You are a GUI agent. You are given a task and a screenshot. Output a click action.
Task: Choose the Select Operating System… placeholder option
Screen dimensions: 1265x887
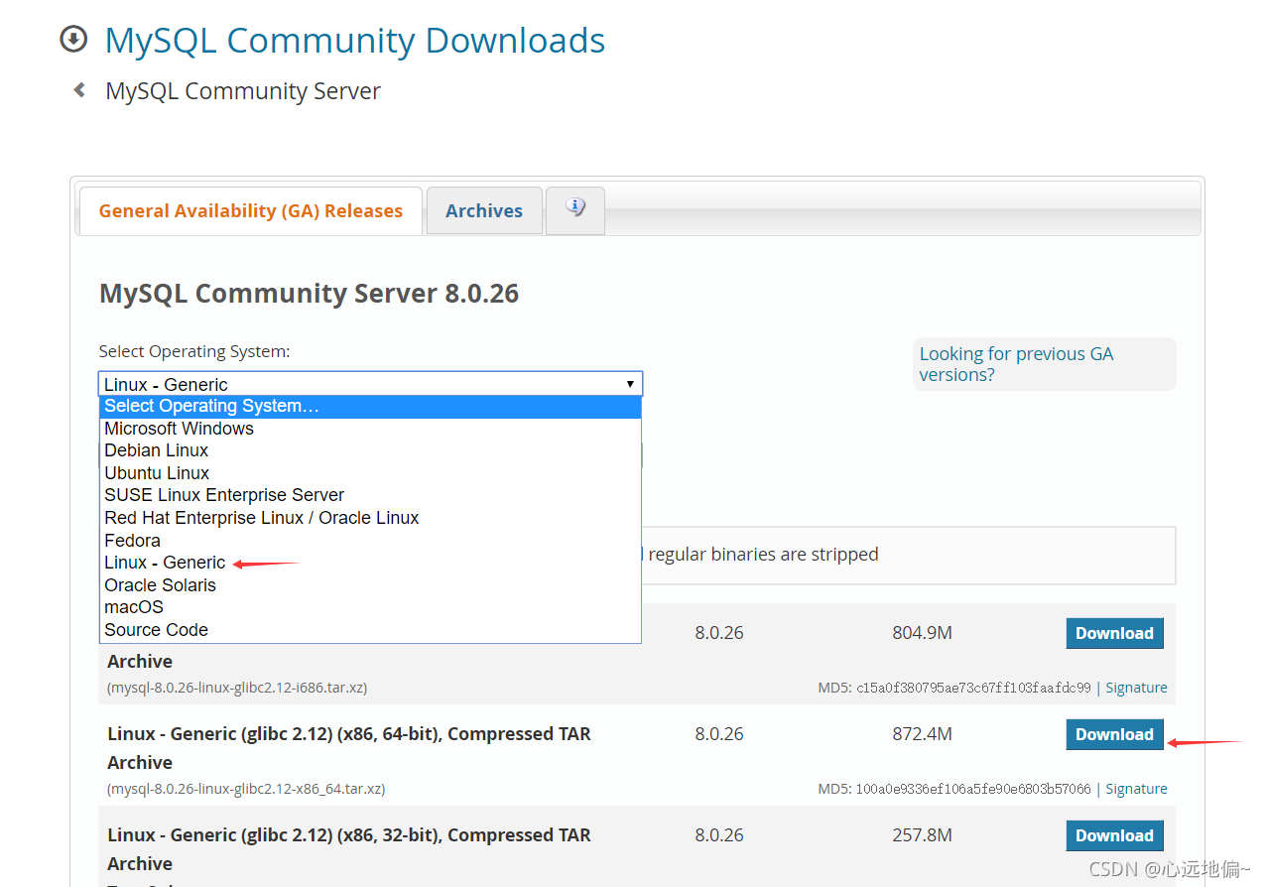(x=370, y=406)
